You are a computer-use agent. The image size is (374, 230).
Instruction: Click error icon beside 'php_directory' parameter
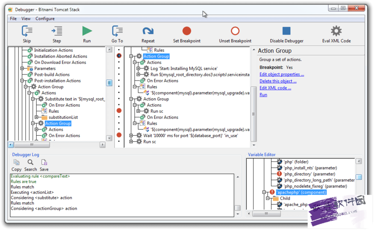click(279, 174)
